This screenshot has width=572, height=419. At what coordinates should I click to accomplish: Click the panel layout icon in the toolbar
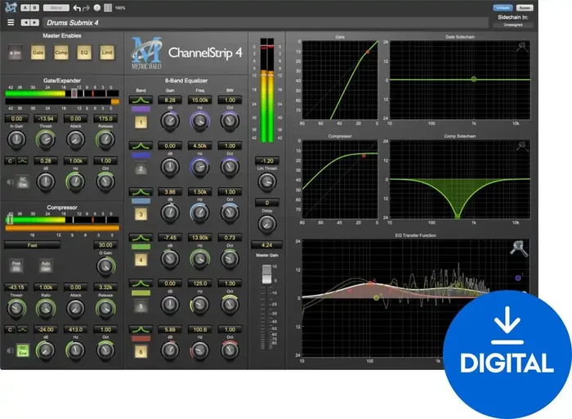[x=108, y=7]
